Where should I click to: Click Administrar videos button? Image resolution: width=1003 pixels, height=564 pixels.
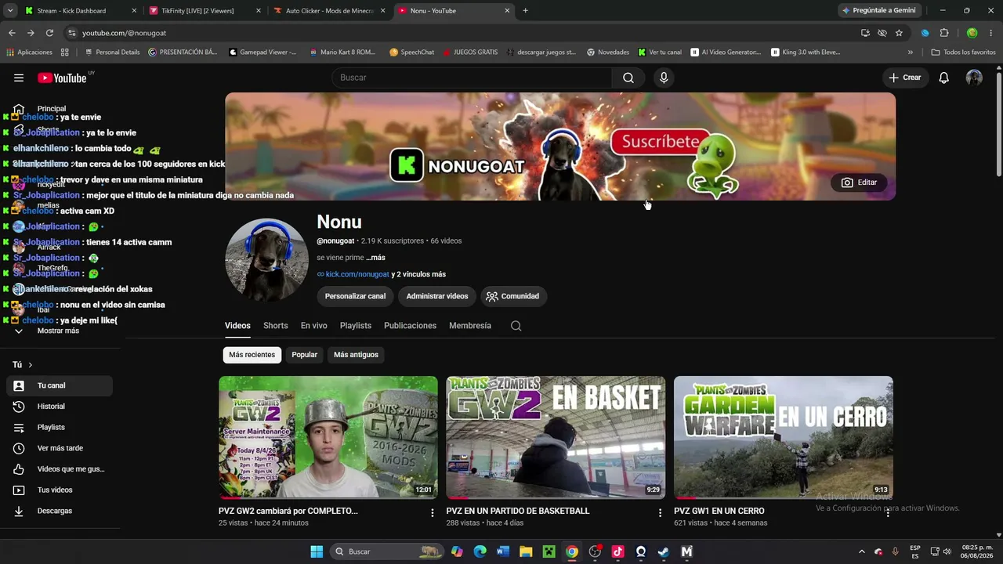click(436, 296)
